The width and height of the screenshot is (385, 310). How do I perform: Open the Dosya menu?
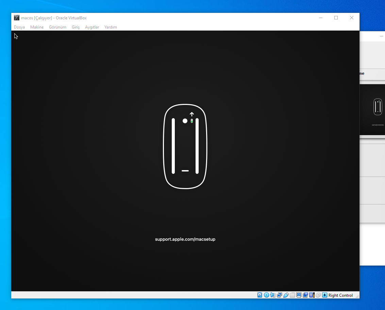(19, 27)
